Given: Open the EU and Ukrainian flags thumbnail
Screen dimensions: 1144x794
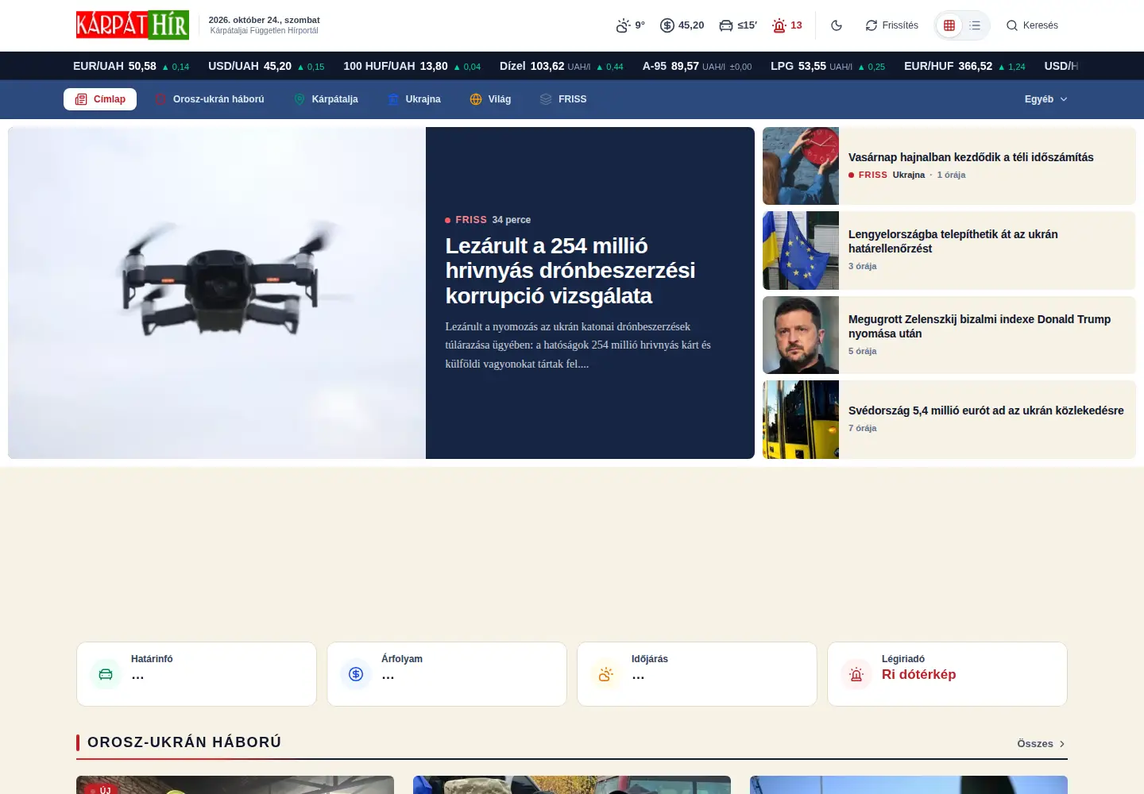Looking at the screenshot, I should pos(801,250).
